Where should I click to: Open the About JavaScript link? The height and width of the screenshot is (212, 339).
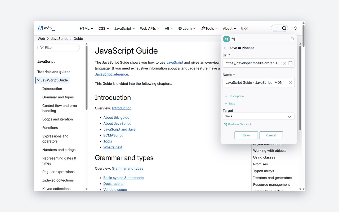click(117, 123)
